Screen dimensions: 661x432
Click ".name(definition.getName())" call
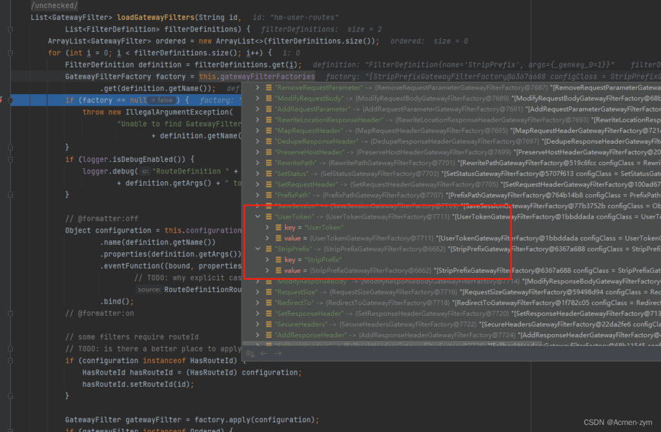click(x=158, y=242)
